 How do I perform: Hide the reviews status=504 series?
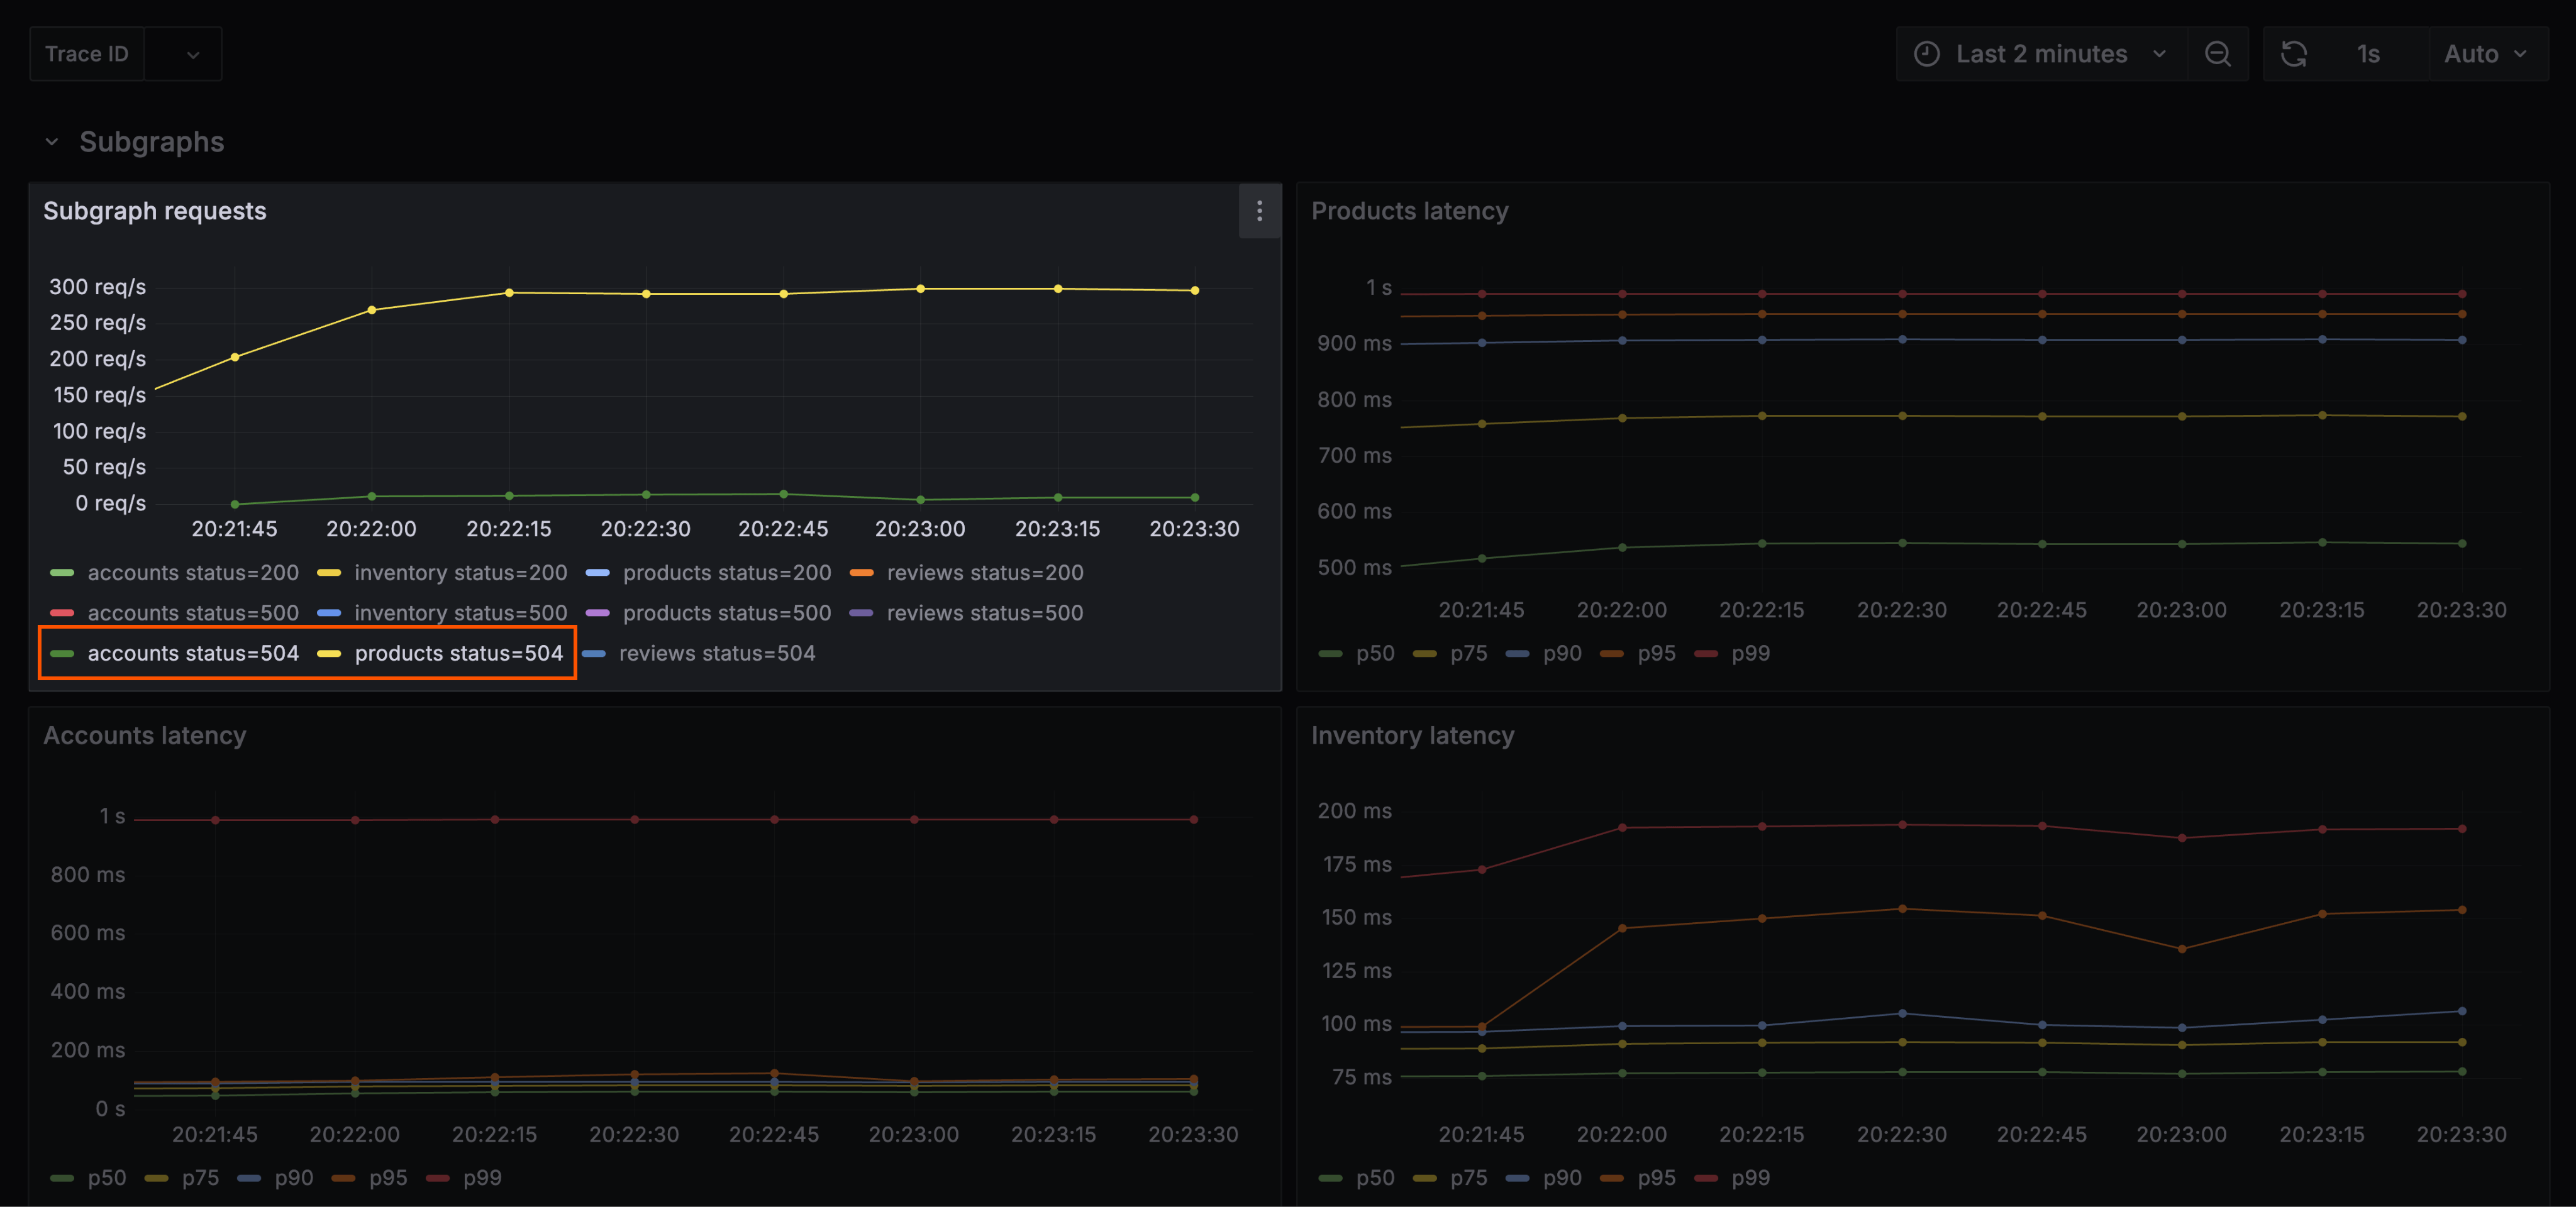pos(717,653)
